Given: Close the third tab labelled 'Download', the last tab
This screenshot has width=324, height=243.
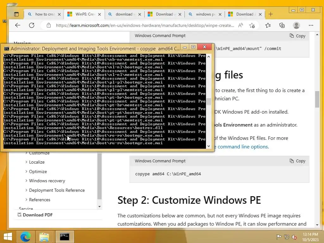Looking at the screenshot, I should pos(260,14).
